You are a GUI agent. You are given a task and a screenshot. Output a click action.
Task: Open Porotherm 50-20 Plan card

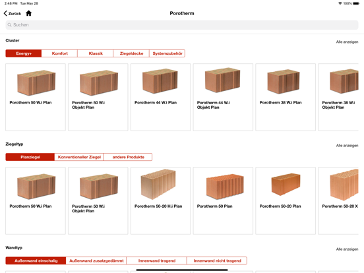286,201
